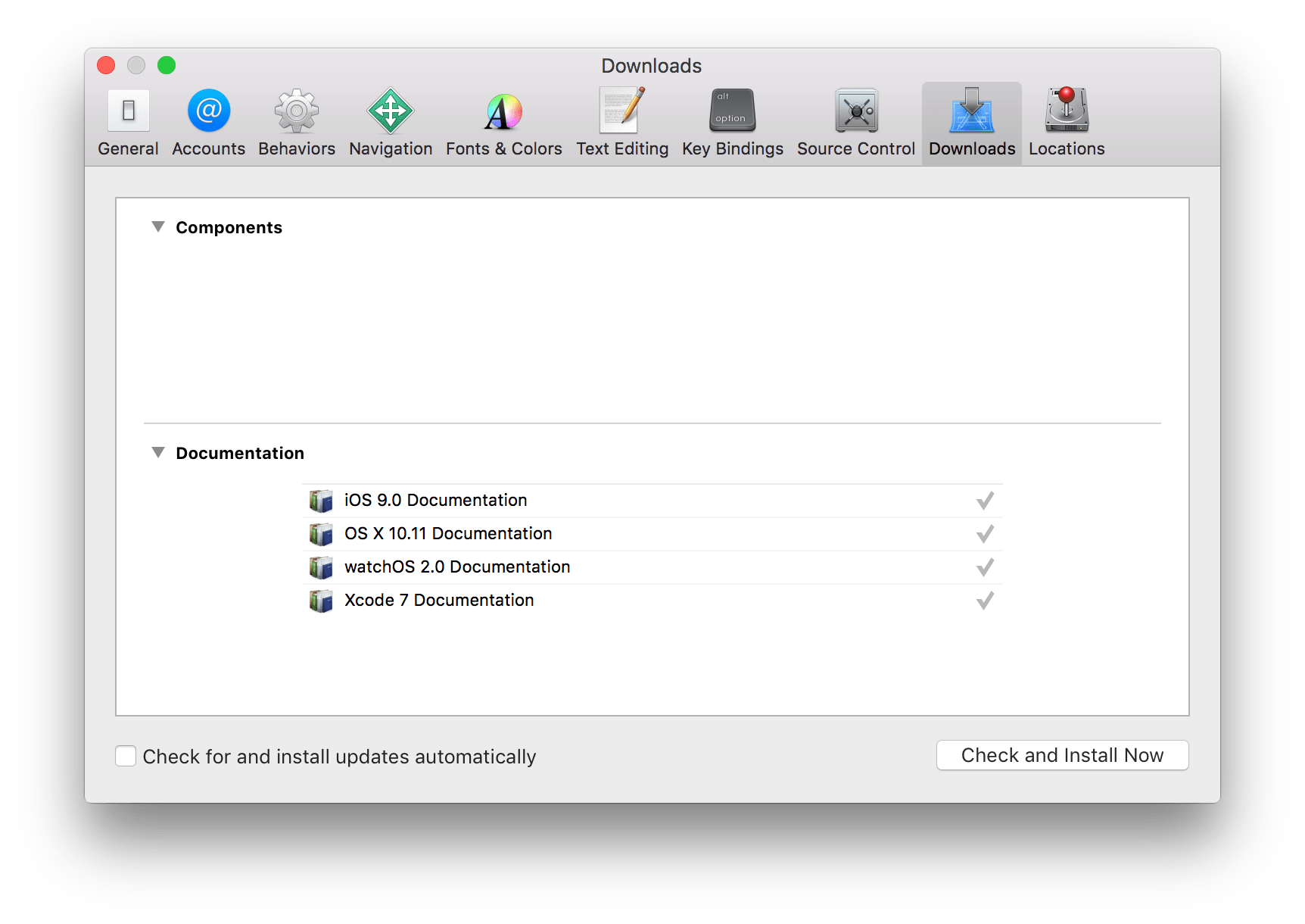Click the OS X 10.11 Documentation book icon

[x=321, y=534]
